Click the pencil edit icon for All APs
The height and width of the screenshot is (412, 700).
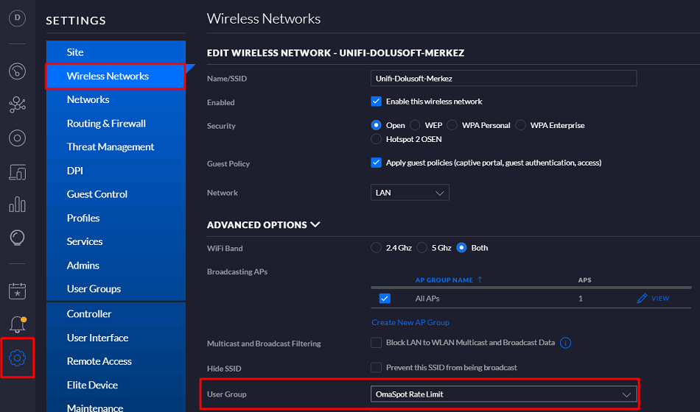click(x=642, y=298)
